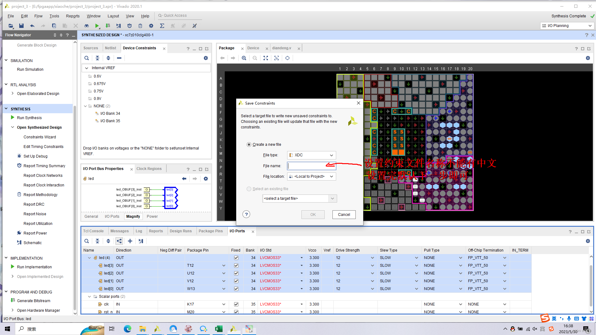The height and width of the screenshot is (335, 596).
Task: Click Schematic icon in Flow Navigator
Action: click(x=19, y=243)
